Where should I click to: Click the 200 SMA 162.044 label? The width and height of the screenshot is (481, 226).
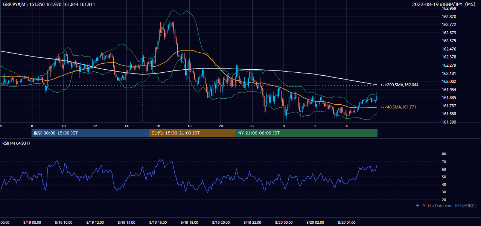click(x=399, y=85)
